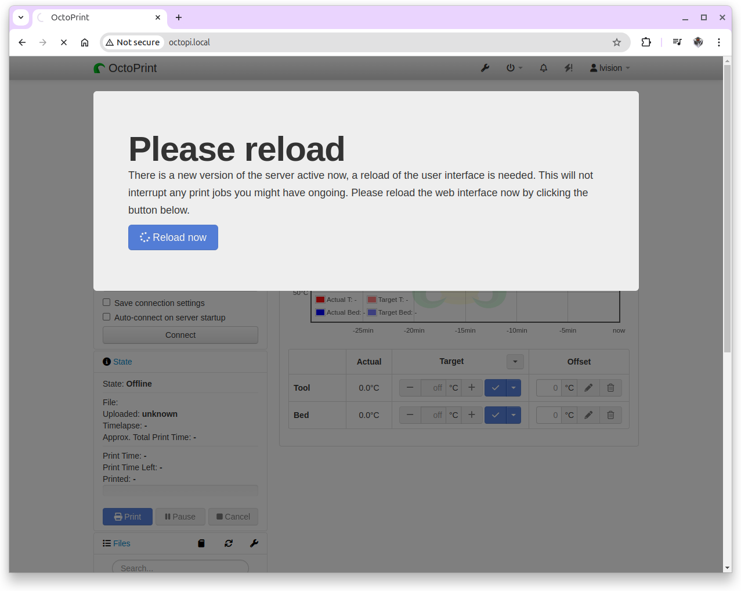Click the browser back arrow
This screenshot has width=741, height=591.
(x=22, y=42)
